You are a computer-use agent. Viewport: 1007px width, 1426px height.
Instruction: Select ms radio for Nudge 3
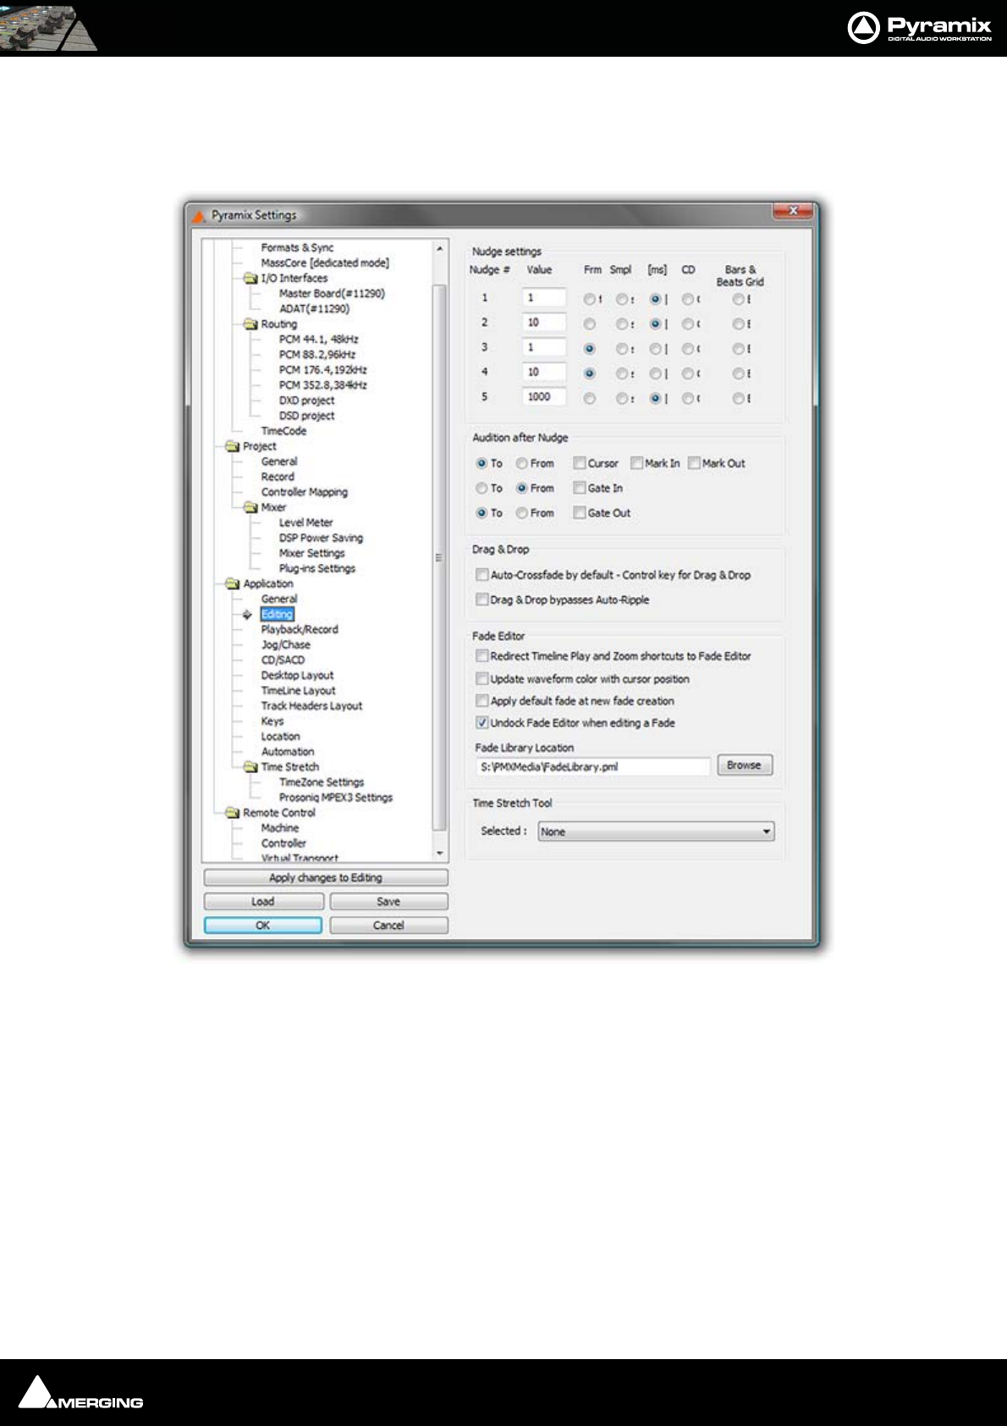click(x=655, y=349)
